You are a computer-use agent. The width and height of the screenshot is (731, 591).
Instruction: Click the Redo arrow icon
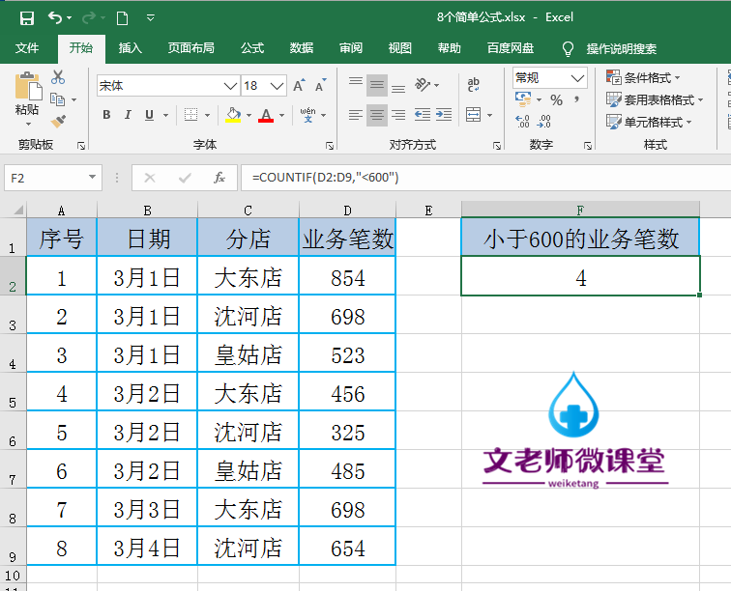[x=89, y=18]
